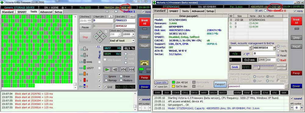Toggle the t° temperature checkbox
The width and height of the screenshot is (305, 113).
click(x=245, y=54)
